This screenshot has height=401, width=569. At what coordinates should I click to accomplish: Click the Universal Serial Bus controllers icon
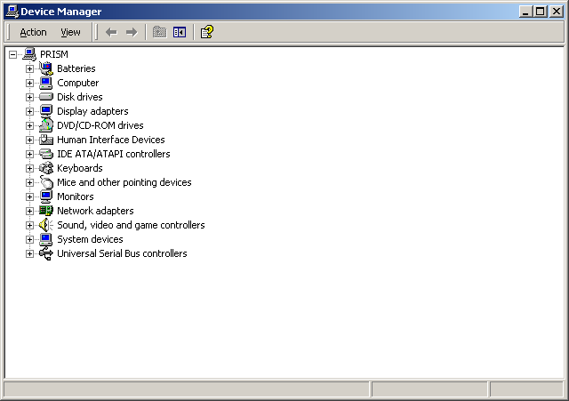(x=46, y=253)
